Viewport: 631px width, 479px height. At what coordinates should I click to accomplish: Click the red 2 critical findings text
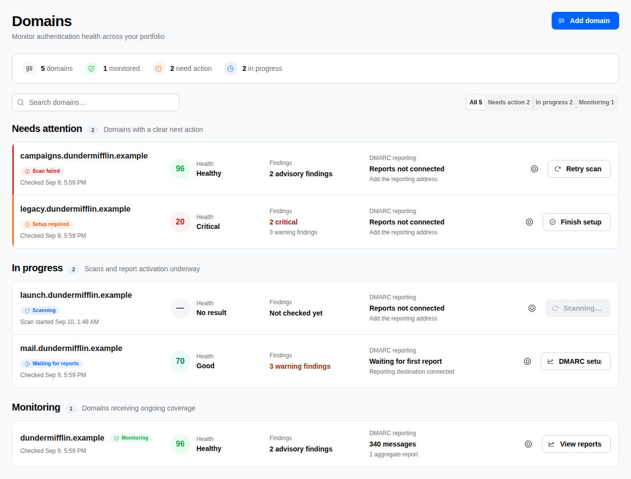tap(283, 222)
